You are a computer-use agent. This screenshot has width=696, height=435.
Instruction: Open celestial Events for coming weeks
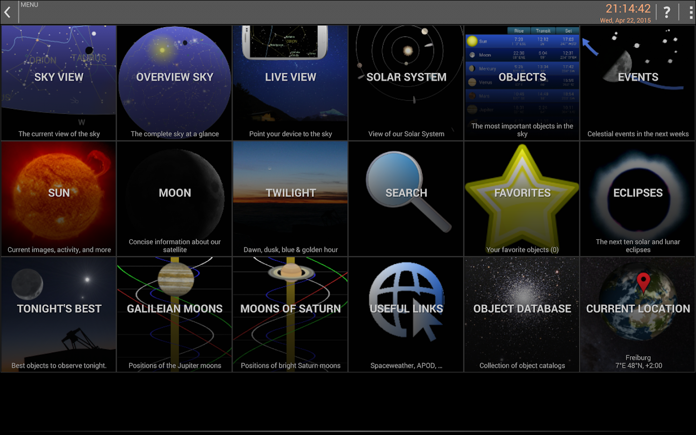click(x=638, y=82)
